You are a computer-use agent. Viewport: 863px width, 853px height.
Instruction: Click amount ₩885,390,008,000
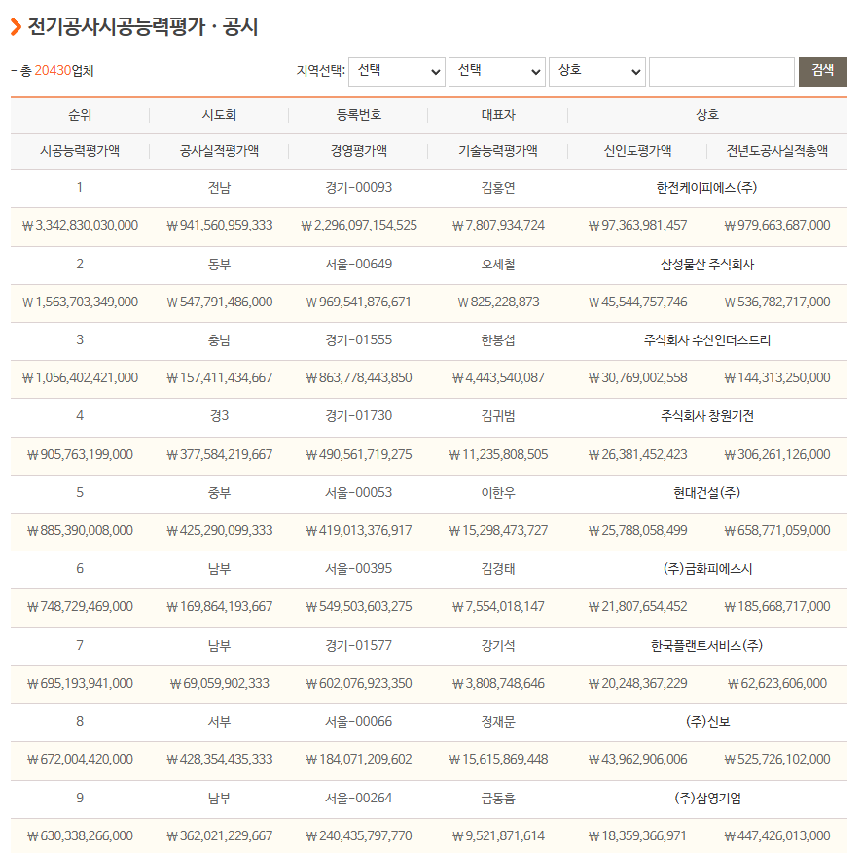(80, 530)
